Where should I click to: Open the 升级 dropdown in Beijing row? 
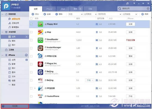click(x=90, y=80)
